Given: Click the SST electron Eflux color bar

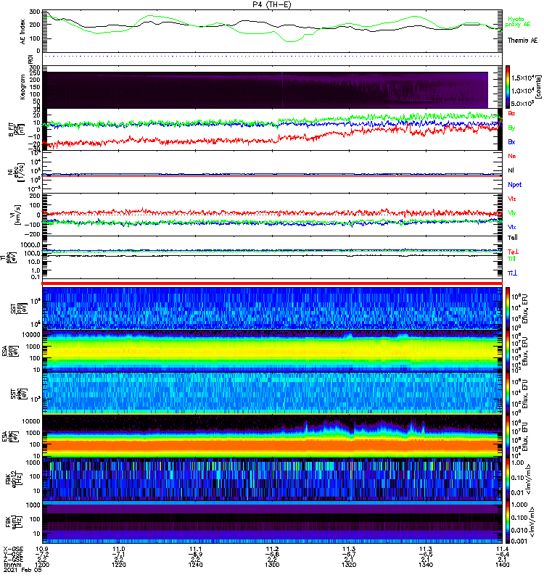Looking at the screenshot, I should click(x=508, y=394).
